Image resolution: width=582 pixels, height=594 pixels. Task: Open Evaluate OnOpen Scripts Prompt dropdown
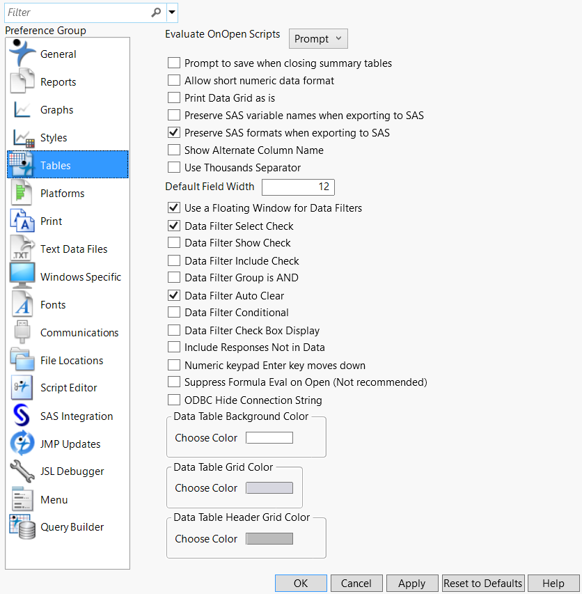click(x=318, y=38)
